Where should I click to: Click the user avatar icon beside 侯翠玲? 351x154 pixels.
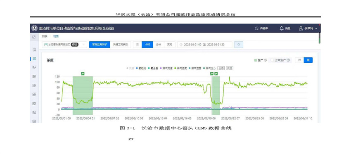click(x=301, y=28)
